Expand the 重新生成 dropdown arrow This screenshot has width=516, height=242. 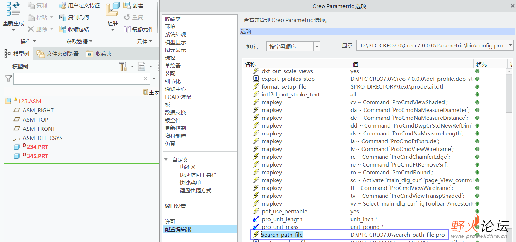[x=13, y=30]
